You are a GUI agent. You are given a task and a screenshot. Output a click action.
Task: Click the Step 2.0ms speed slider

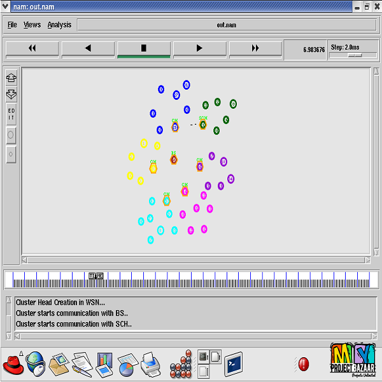(x=355, y=55)
